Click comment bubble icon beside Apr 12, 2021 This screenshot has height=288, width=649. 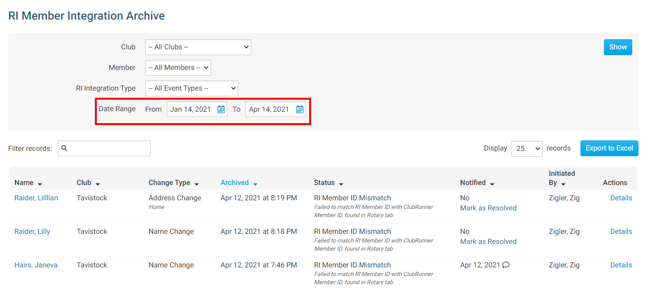[x=506, y=265]
